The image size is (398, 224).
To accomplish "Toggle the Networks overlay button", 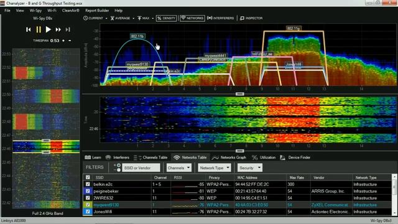I will 192,18.
